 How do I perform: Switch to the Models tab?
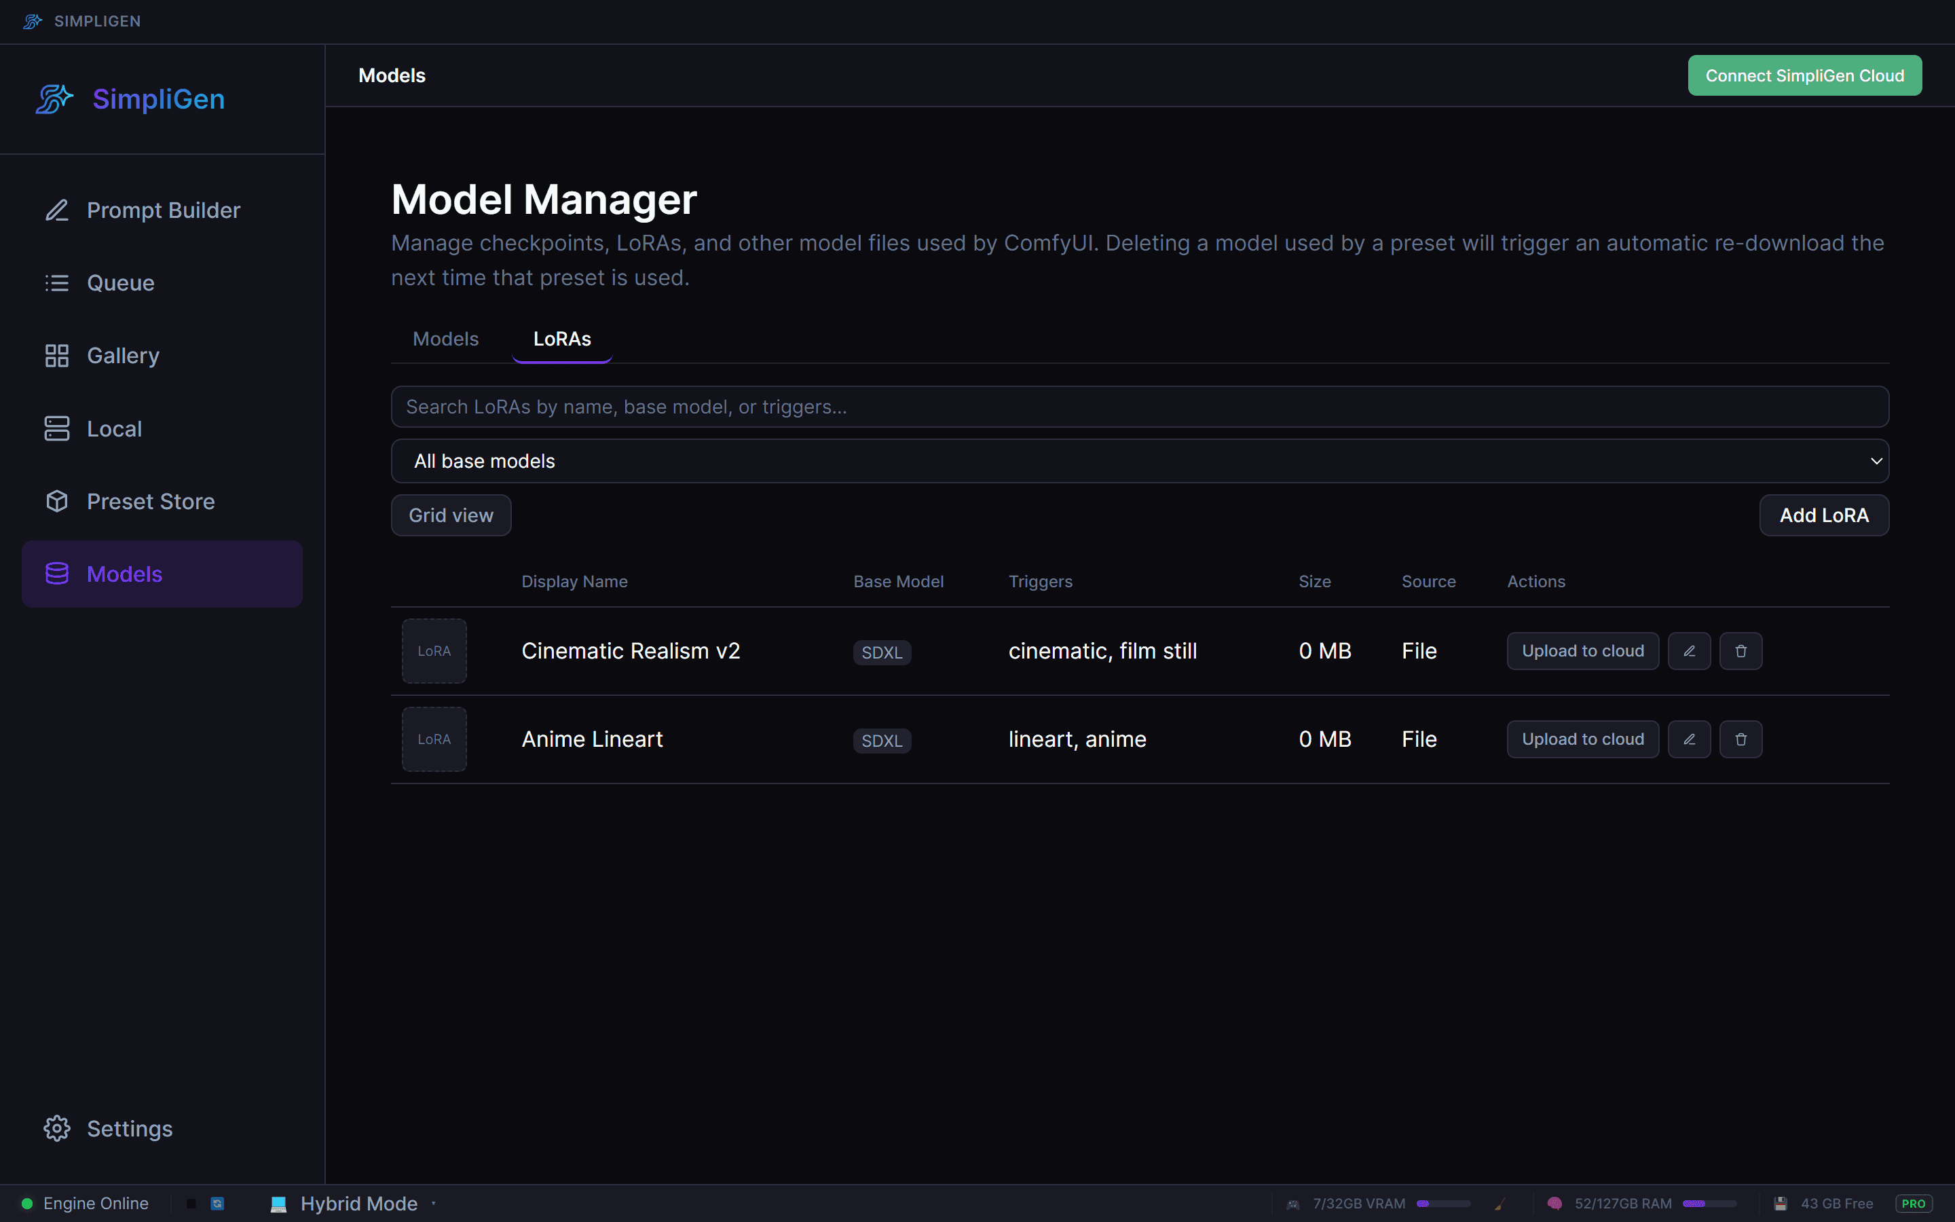tap(445, 339)
